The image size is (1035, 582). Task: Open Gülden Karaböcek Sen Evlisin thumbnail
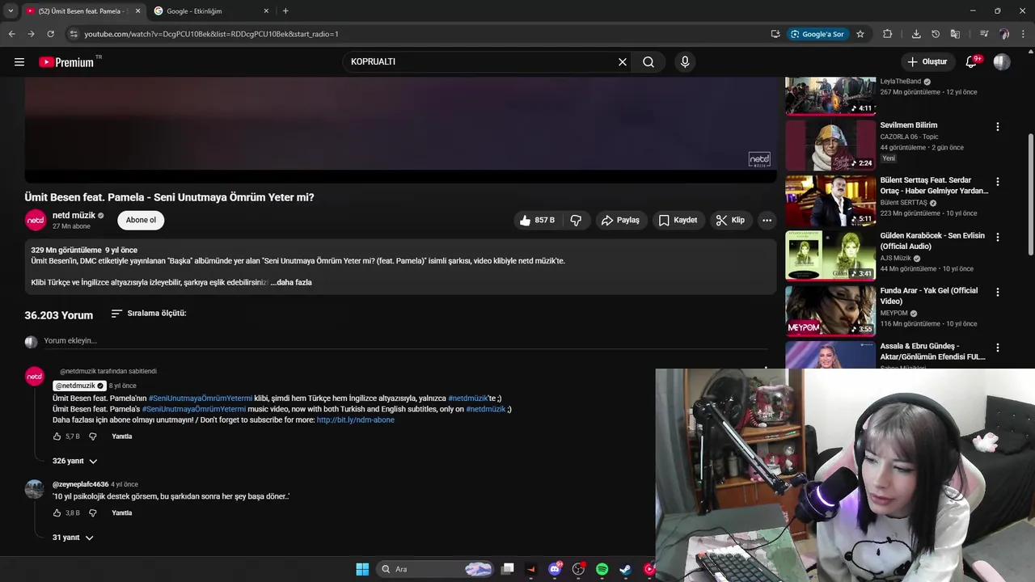830,255
